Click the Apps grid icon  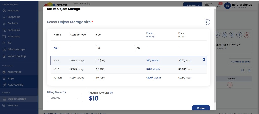coord(4,78)
